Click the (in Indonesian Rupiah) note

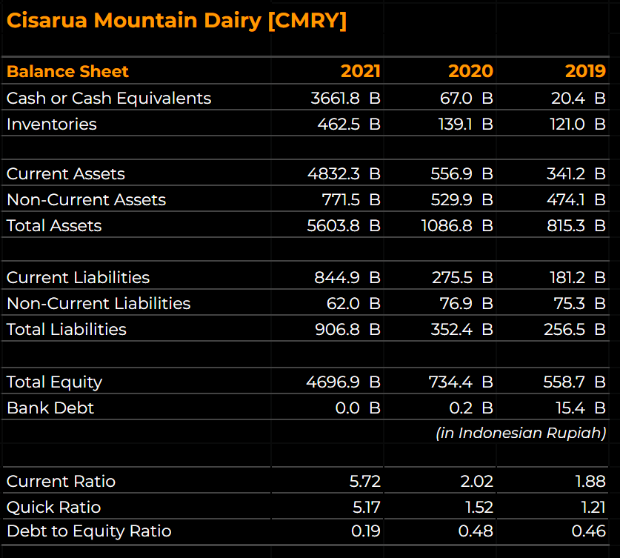(521, 433)
